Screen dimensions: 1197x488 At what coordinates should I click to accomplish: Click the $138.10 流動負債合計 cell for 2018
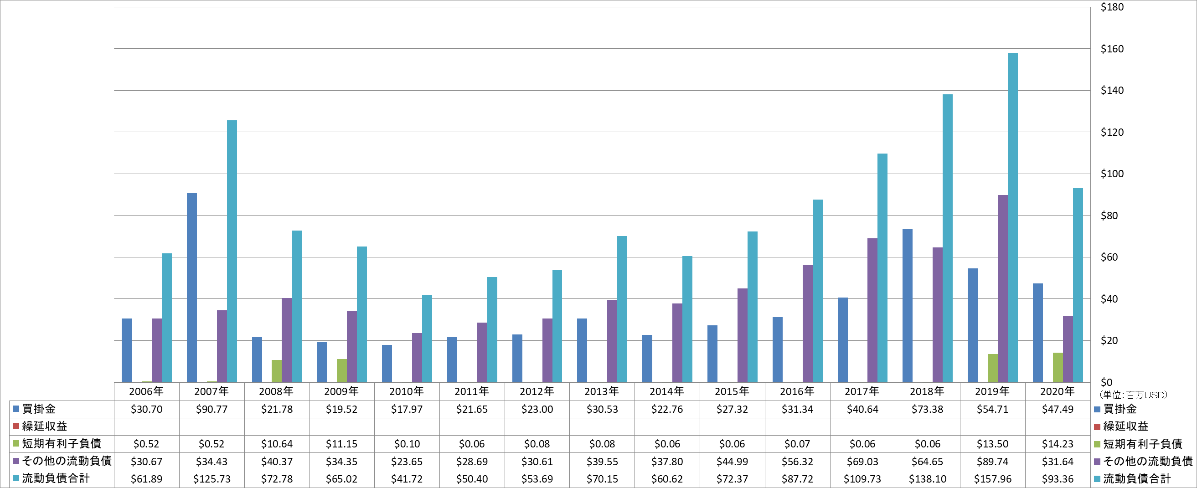(928, 479)
